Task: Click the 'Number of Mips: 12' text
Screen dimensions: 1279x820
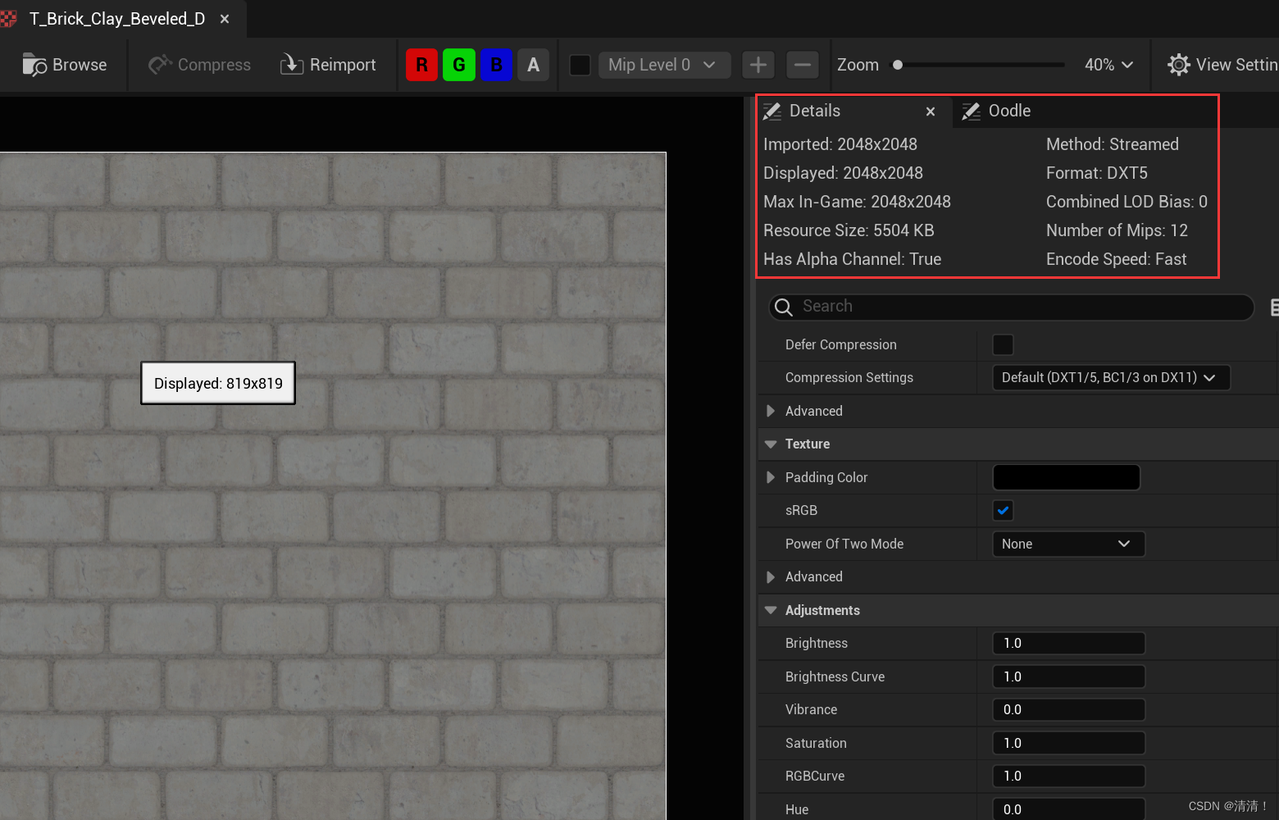Action: pyautogui.click(x=1117, y=230)
